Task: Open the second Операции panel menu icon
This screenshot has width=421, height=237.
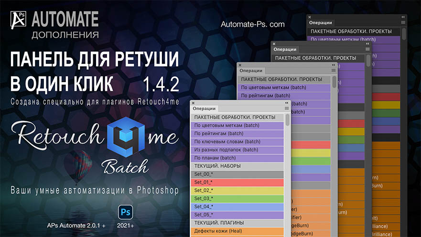Action: coord(334,70)
